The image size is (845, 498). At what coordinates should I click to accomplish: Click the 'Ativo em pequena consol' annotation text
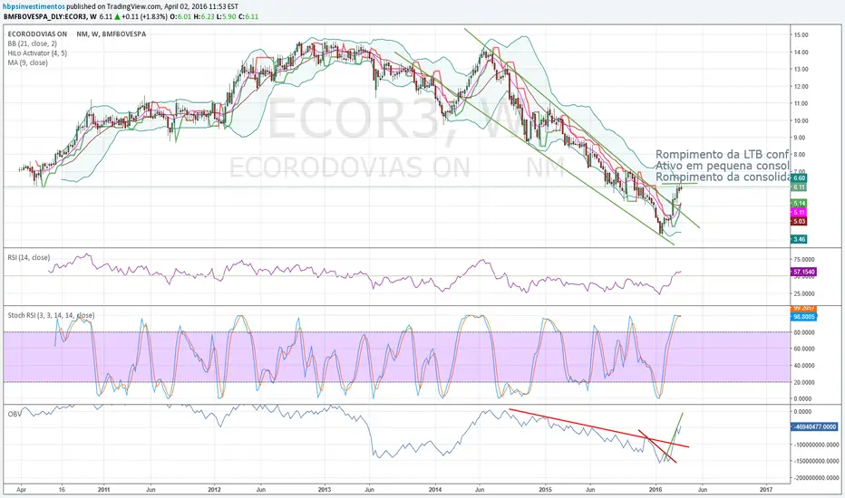722,166
